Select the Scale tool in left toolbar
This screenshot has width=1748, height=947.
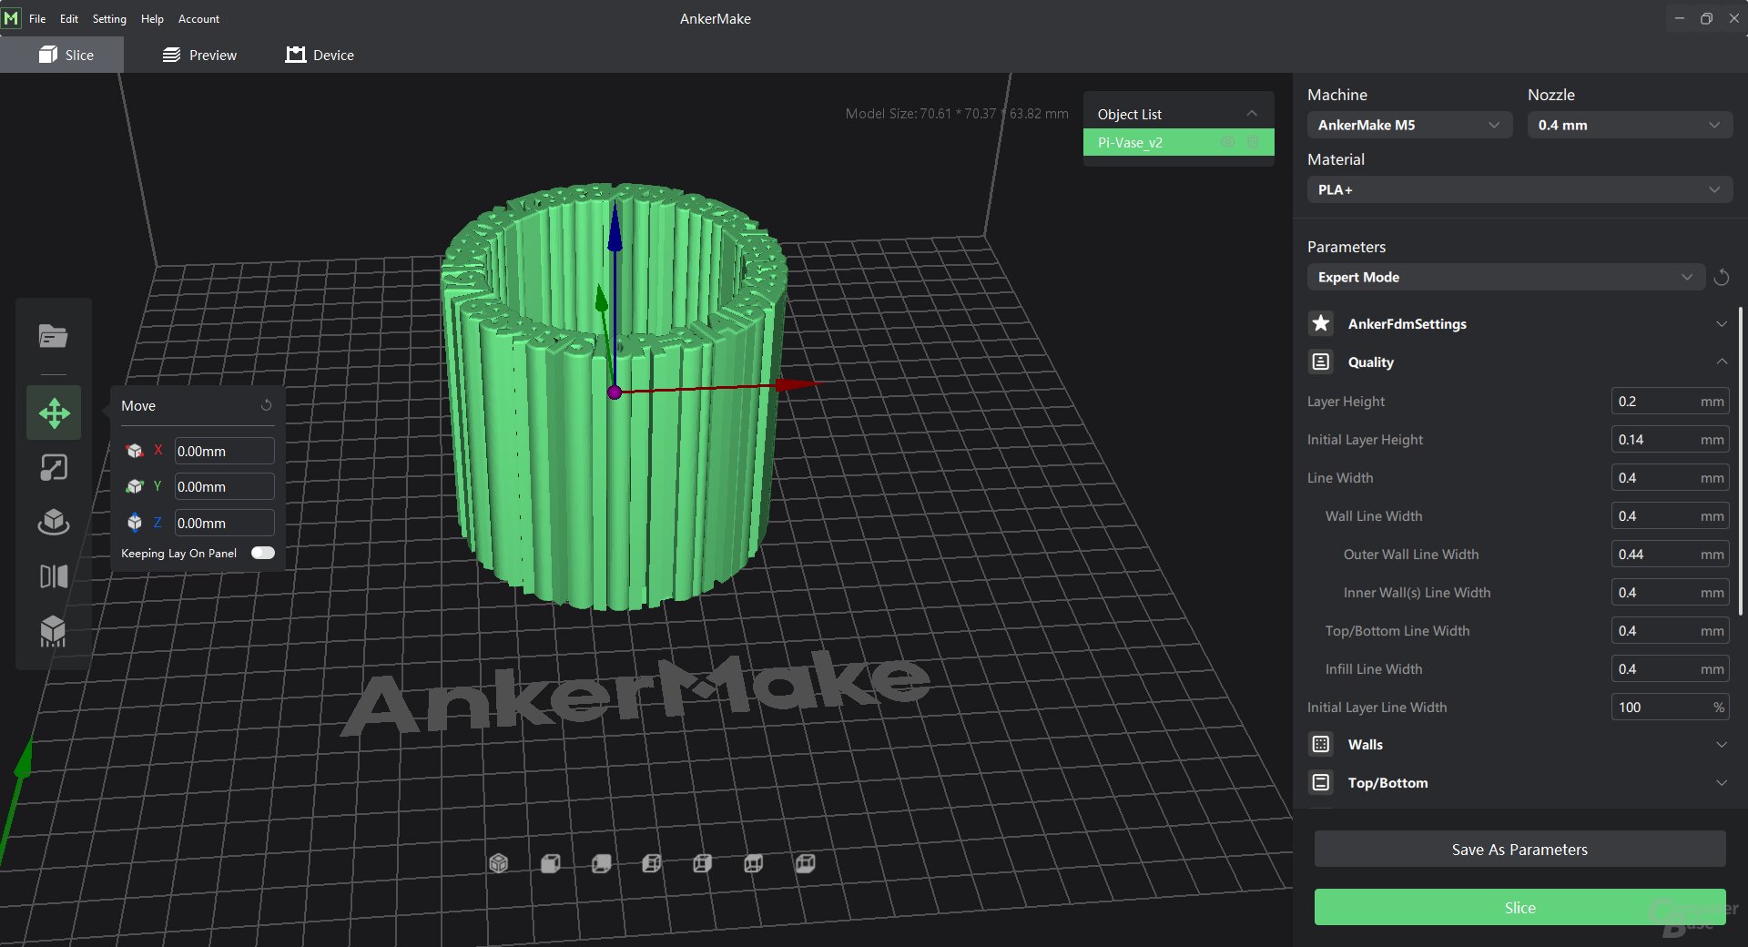pyautogui.click(x=54, y=467)
